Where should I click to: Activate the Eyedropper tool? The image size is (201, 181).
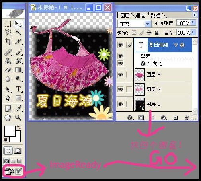(x=18, y=109)
